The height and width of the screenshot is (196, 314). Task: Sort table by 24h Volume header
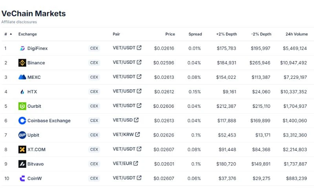point(297,34)
